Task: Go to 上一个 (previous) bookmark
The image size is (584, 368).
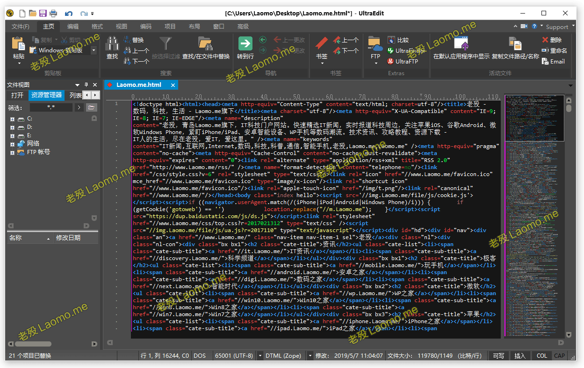Action: click(x=346, y=40)
